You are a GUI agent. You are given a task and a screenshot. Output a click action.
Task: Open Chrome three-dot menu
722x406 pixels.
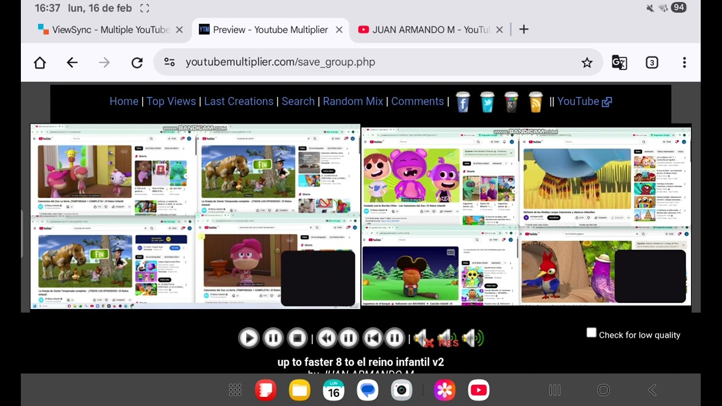click(684, 63)
